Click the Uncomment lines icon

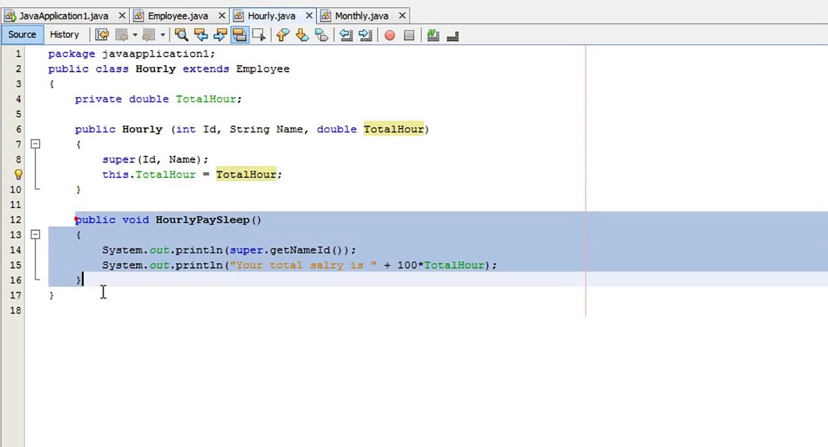(452, 35)
